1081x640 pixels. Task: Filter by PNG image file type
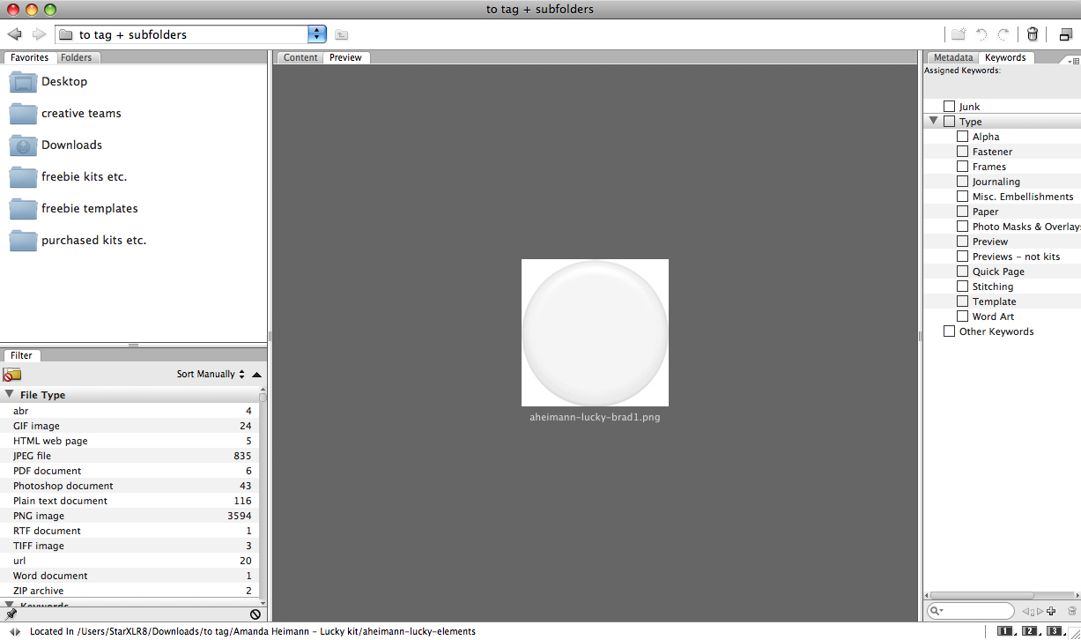pos(39,516)
